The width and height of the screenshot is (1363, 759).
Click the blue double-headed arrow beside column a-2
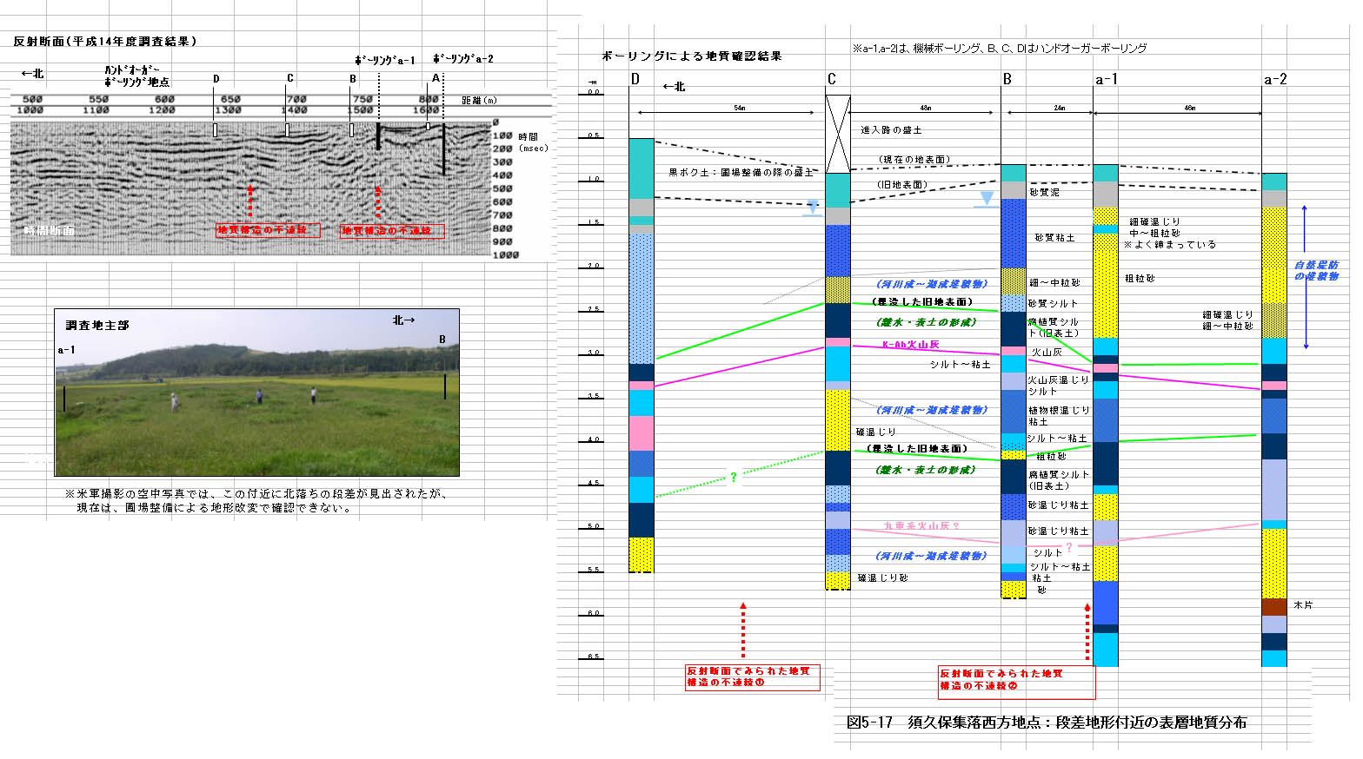tap(1305, 277)
